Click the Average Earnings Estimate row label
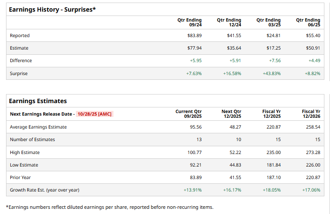330x214 pixels. pos(38,127)
